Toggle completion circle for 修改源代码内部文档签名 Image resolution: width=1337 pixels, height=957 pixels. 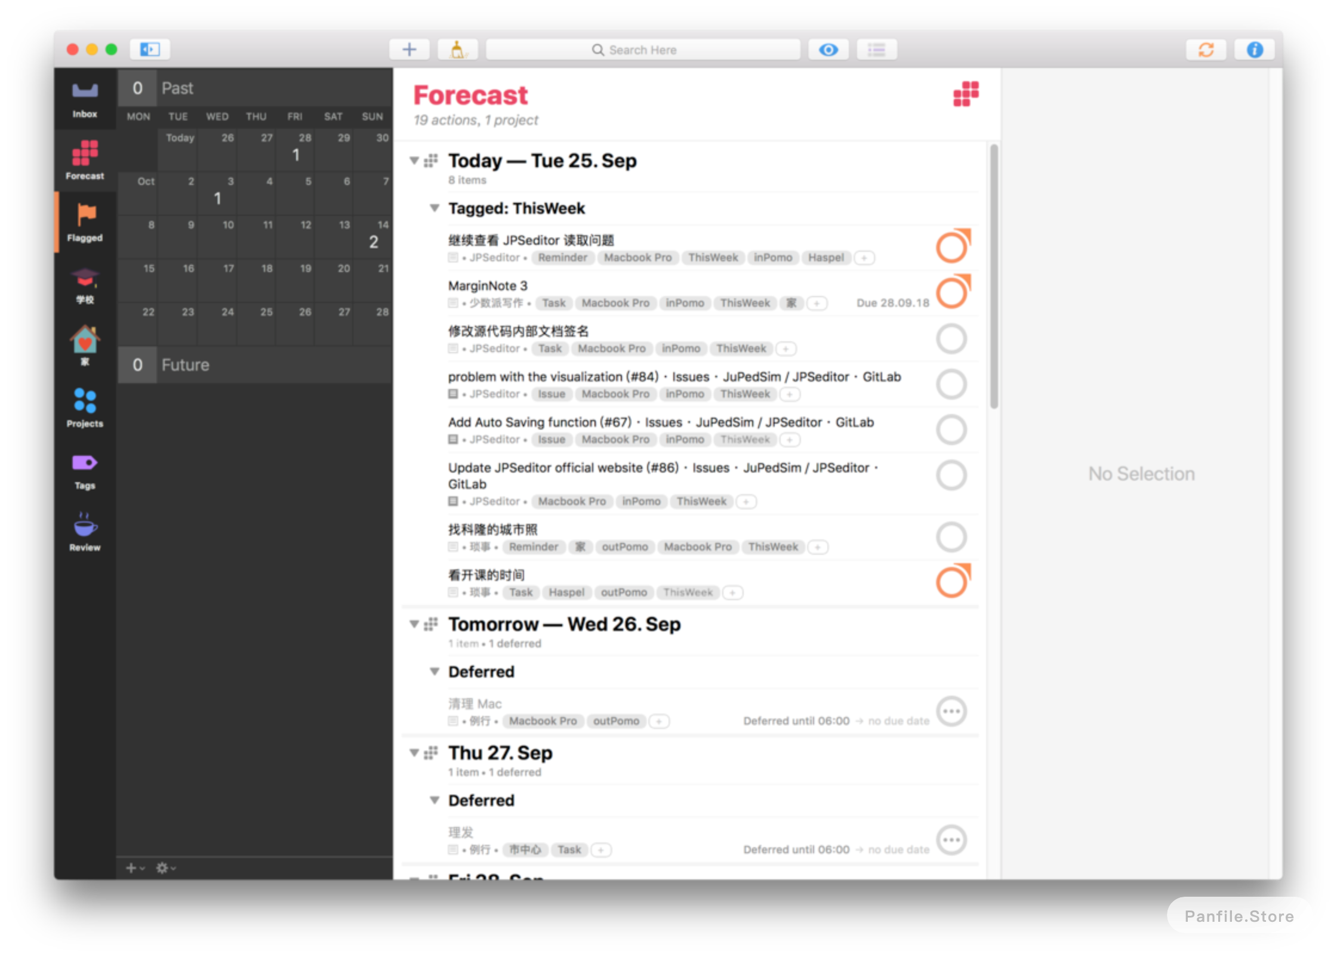pyautogui.click(x=951, y=338)
